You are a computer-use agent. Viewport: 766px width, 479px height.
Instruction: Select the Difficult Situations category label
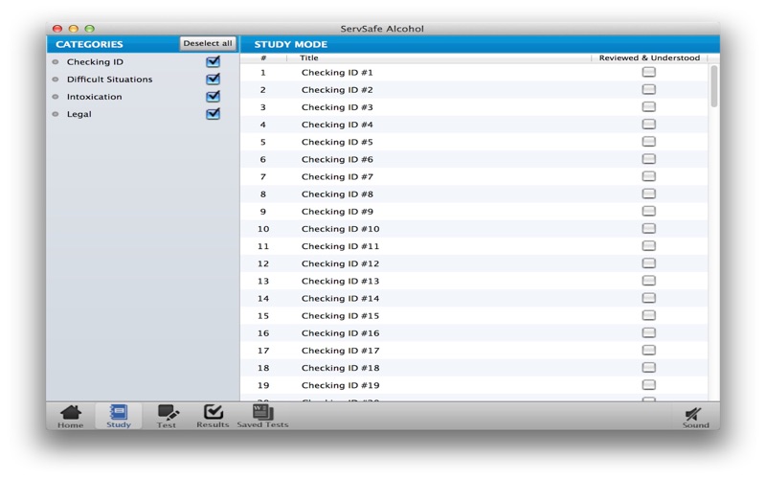coord(109,80)
